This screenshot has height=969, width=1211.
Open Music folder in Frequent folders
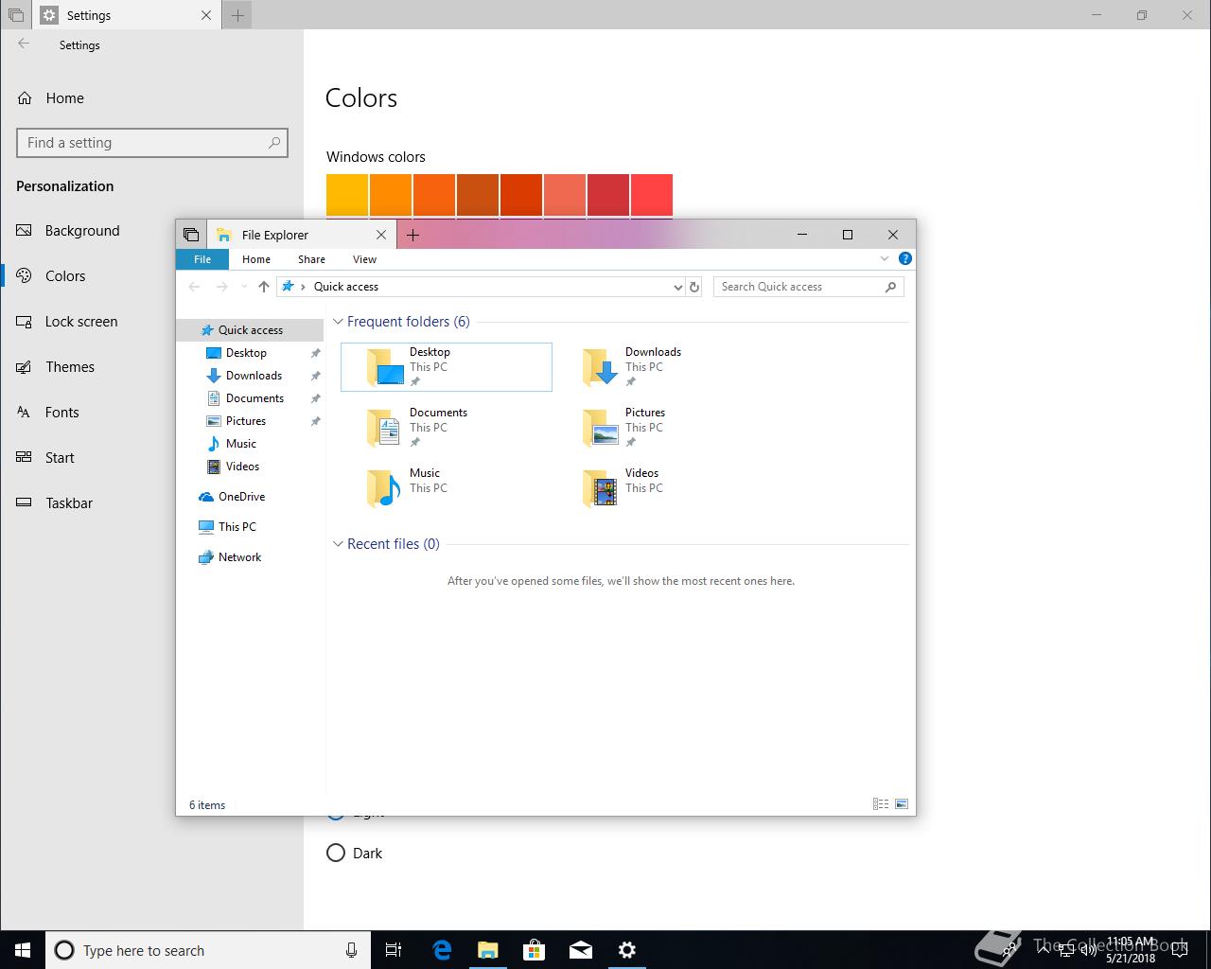pos(446,488)
